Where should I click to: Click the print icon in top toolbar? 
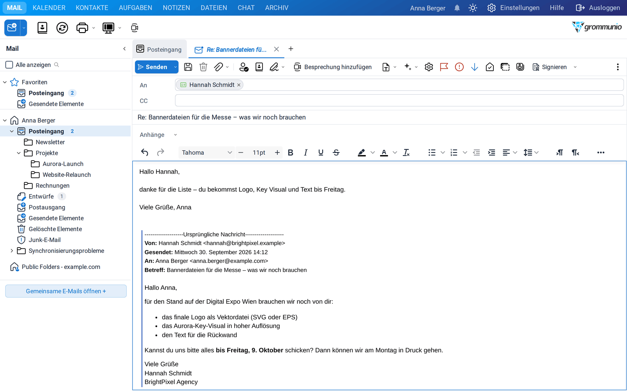coord(82,28)
